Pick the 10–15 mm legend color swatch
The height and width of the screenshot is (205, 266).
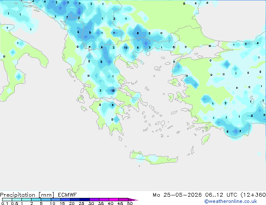tap(56, 200)
